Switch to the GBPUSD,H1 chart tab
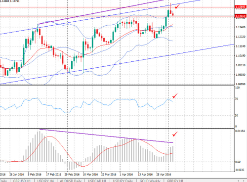Image resolution: width=247 pixels, height=182 pixels. (x=22, y=181)
